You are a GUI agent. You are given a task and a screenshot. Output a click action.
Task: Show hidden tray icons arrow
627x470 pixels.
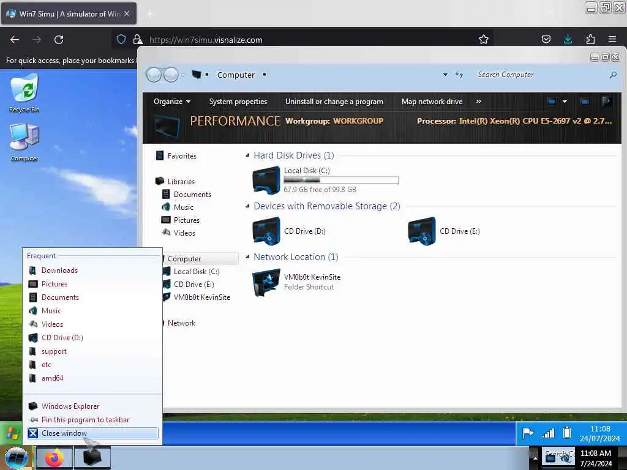(x=535, y=458)
